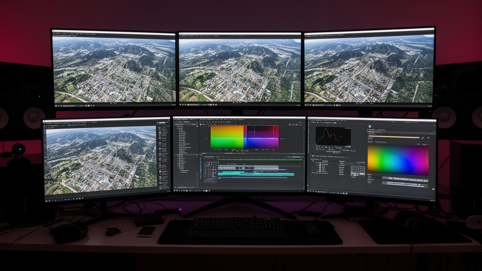
Task: Open the Start button on bottom-center monitor taskbar
Action: point(174,190)
